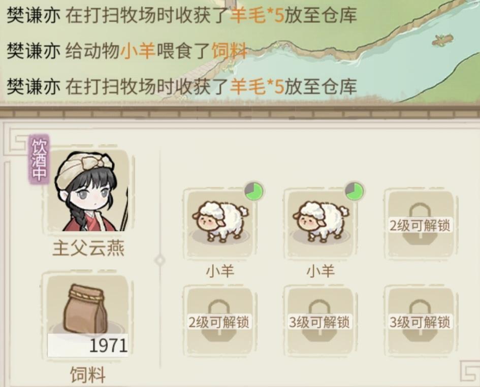Viewport: 480px width, 387px height.
Task: Check second sheep's green progress timer
Action: tap(355, 191)
